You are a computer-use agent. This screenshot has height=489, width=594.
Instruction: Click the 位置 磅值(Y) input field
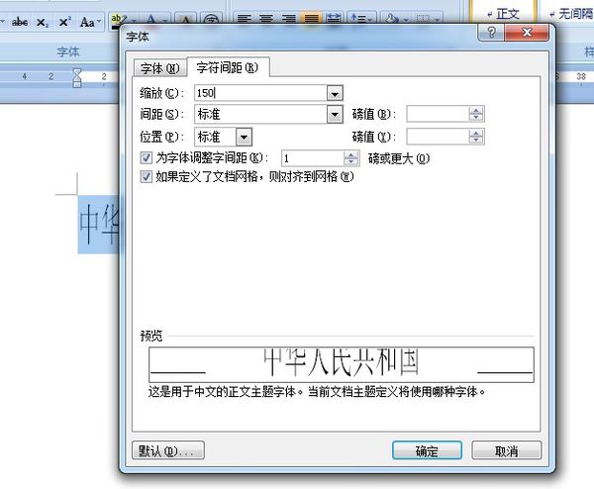(438, 137)
